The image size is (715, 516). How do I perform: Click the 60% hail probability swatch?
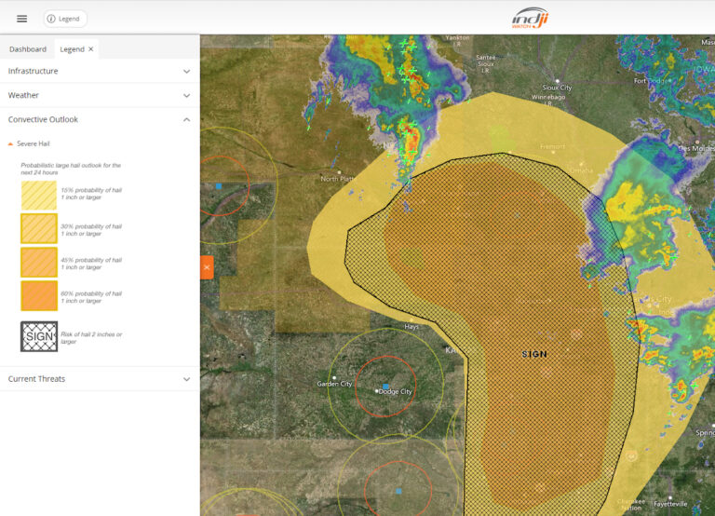tap(39, 295)
